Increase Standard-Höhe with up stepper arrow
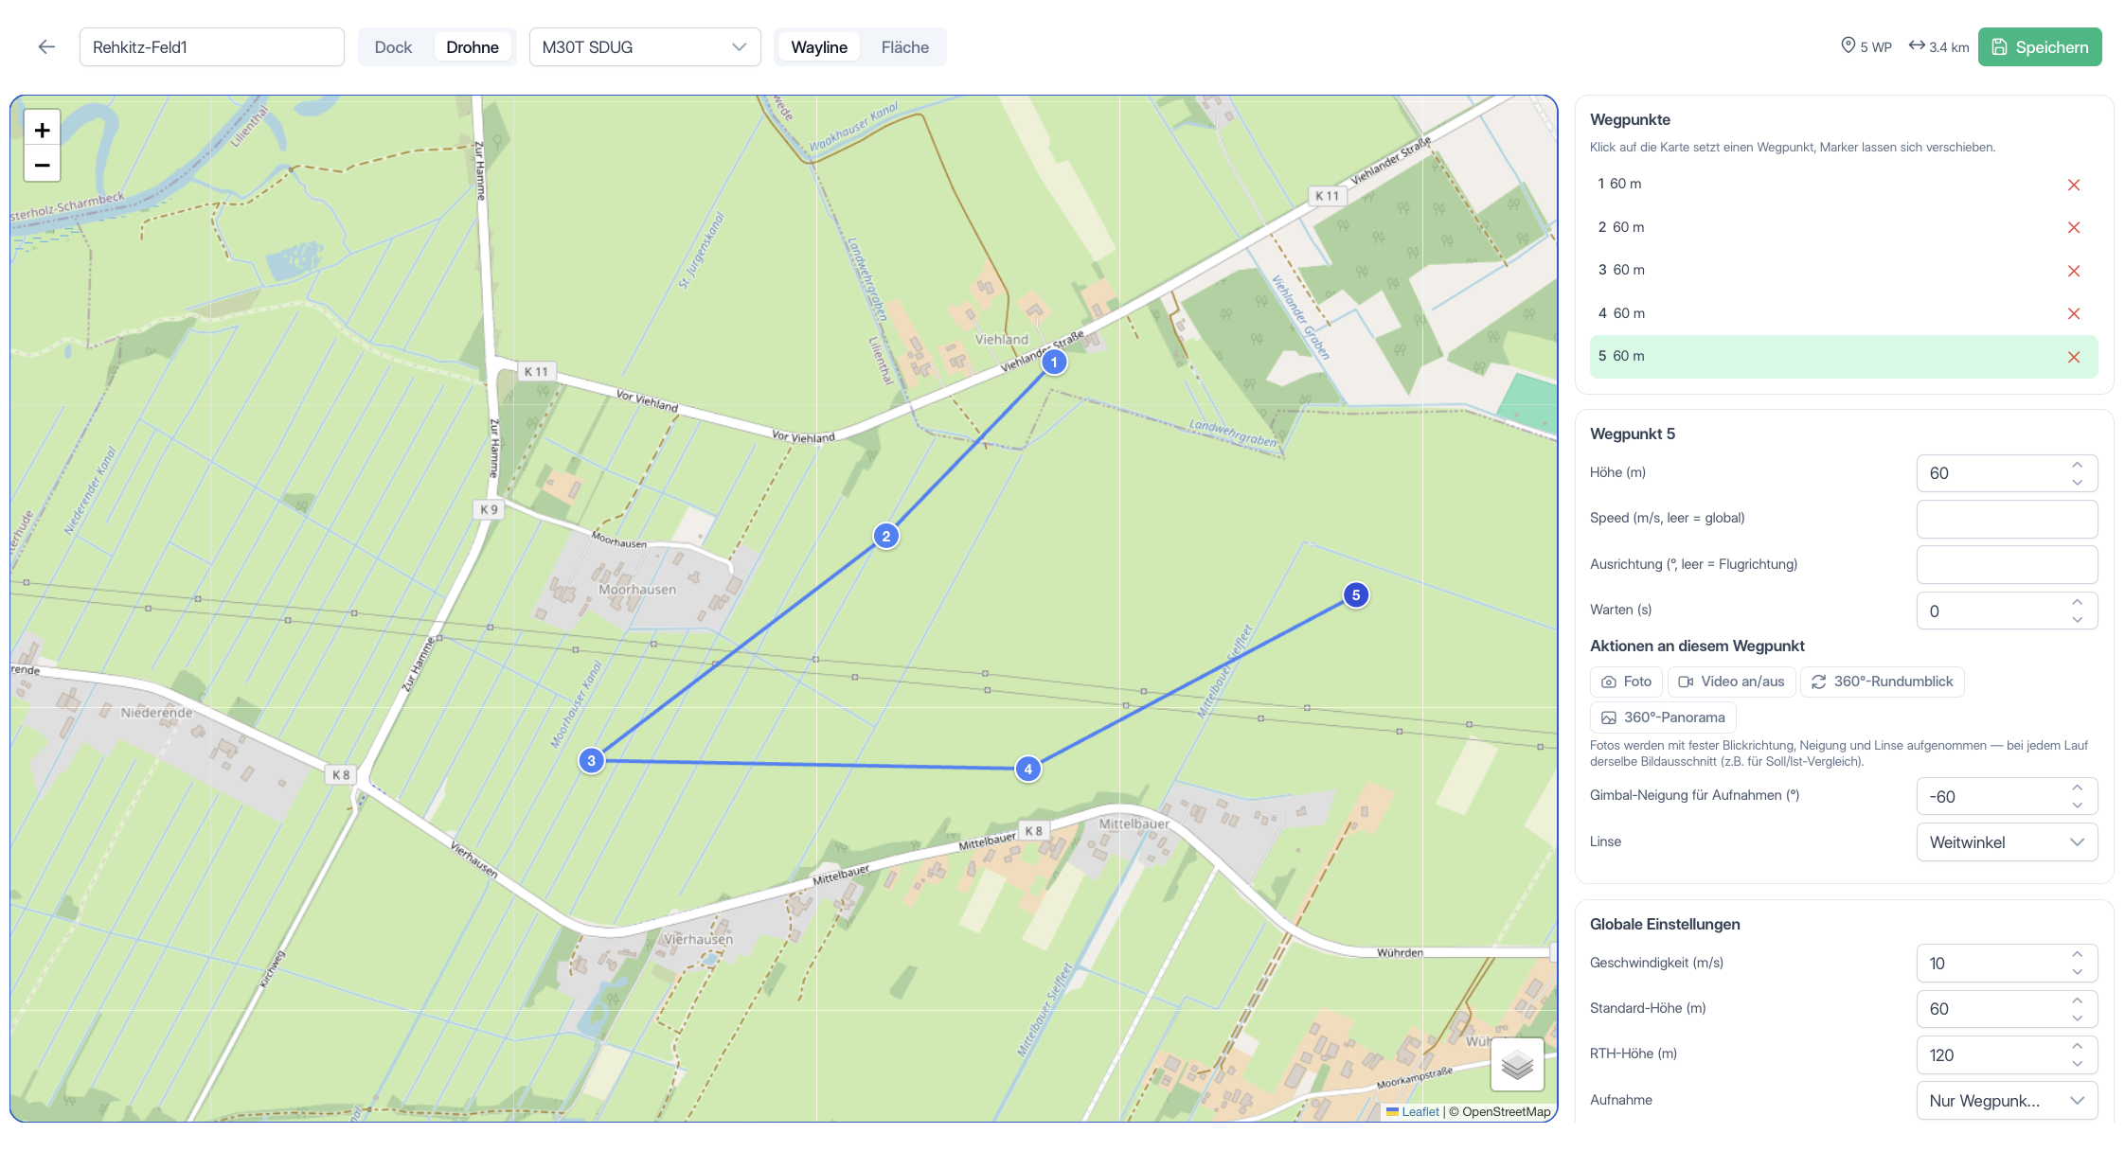2125x1151 pixels. pyautogui.click(x=2077, y=1000)
